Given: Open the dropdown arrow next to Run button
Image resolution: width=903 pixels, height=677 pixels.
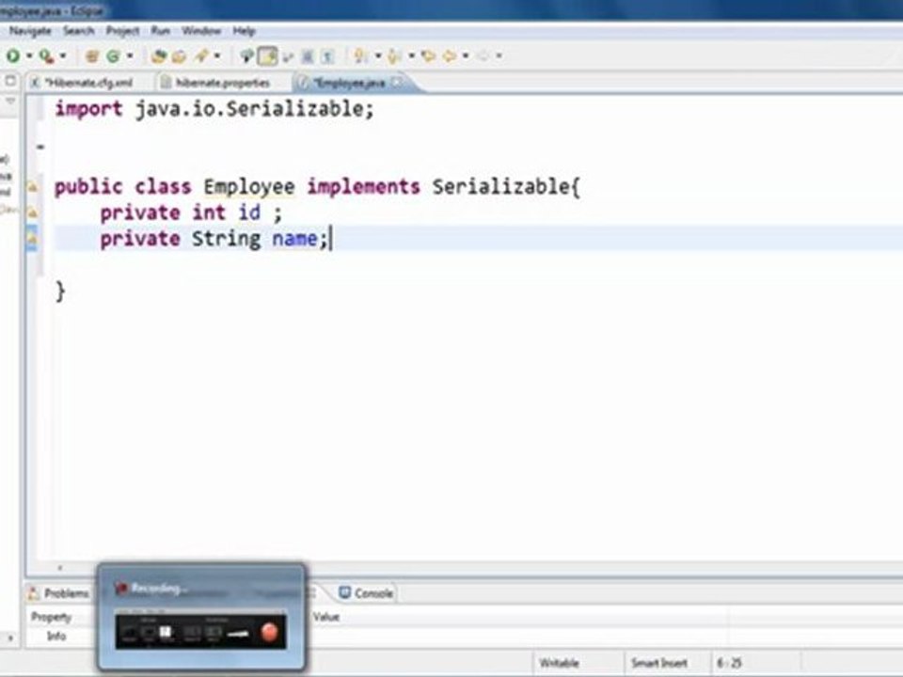Looking at the screenshot, I should pos(29,55).
